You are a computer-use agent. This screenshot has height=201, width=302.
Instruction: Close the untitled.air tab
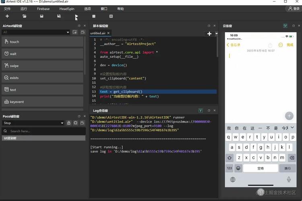click(x=109, y=33)
